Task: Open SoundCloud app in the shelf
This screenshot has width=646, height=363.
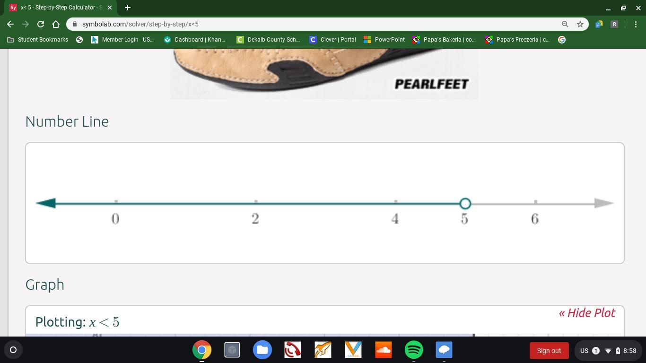Action: point(384,350)
